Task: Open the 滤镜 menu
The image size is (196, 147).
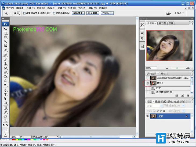Action: (x=61, y=8)
